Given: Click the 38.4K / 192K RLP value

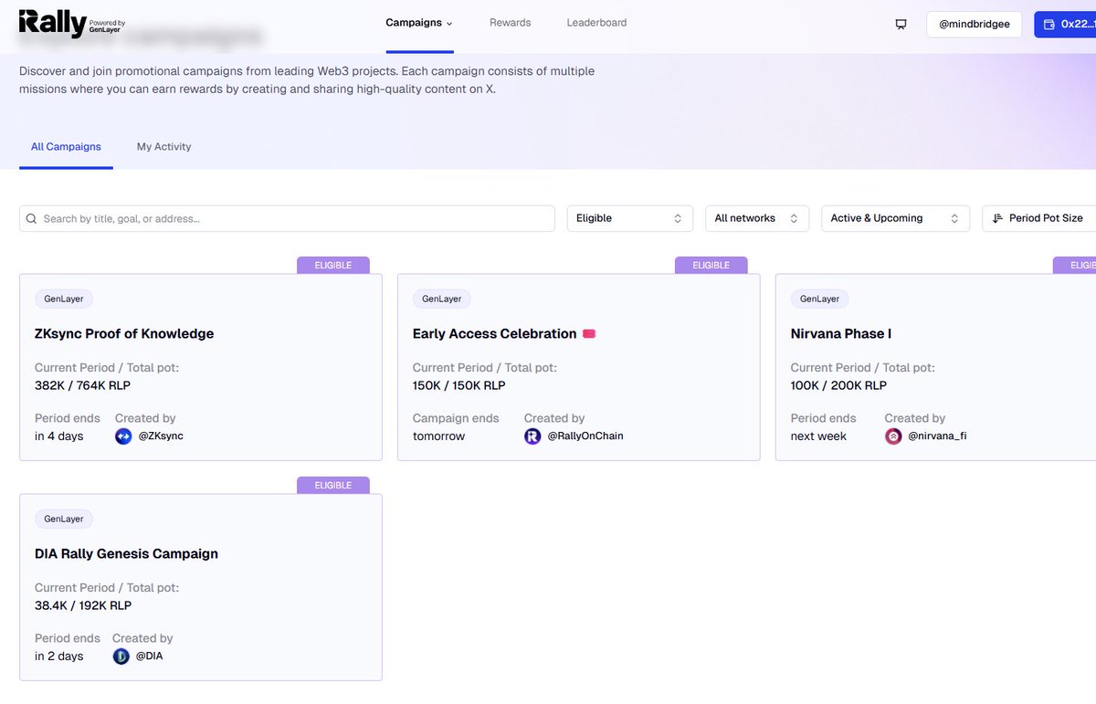Looking at the screenshot, I should pos(83,605).
